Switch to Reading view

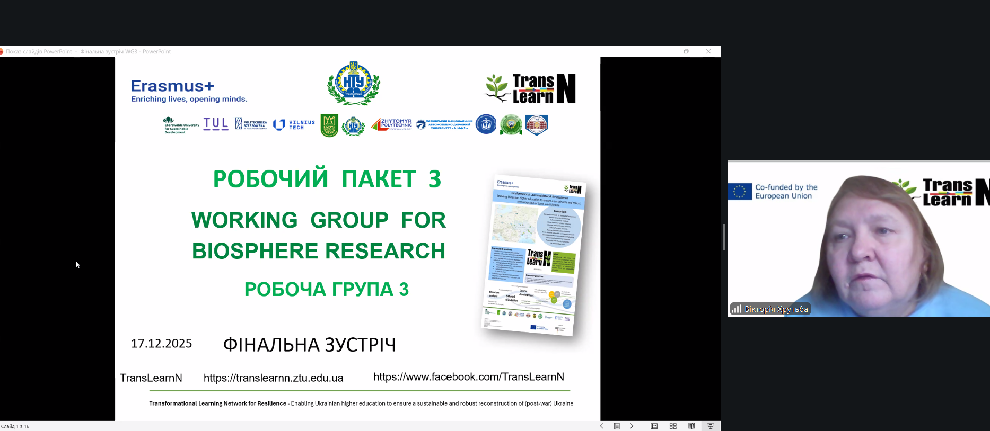tap(691, 426)
